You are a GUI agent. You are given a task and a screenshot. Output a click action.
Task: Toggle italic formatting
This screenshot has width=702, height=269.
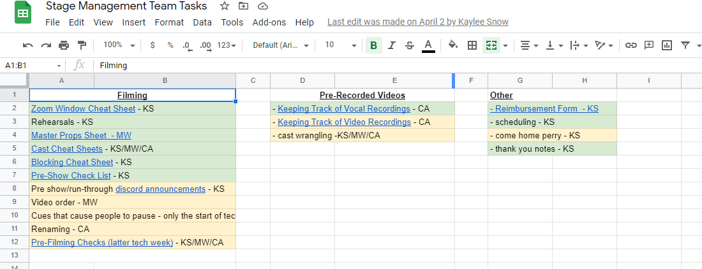(392, 45)
